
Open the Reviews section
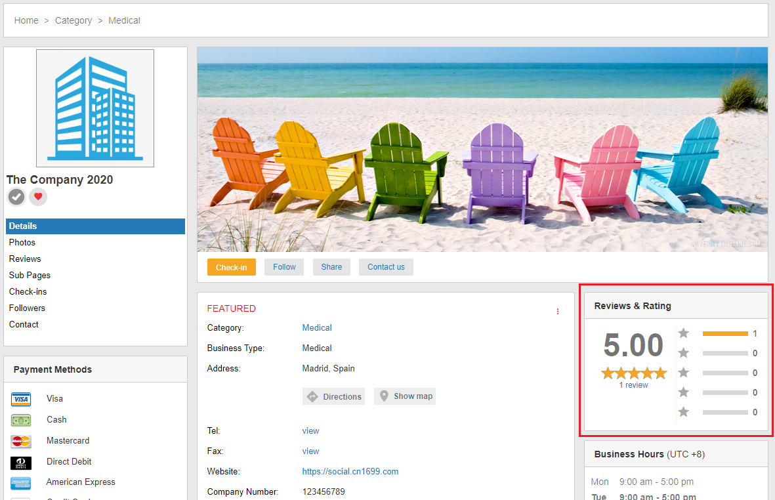pyautogui.click(x=25, y=259)
